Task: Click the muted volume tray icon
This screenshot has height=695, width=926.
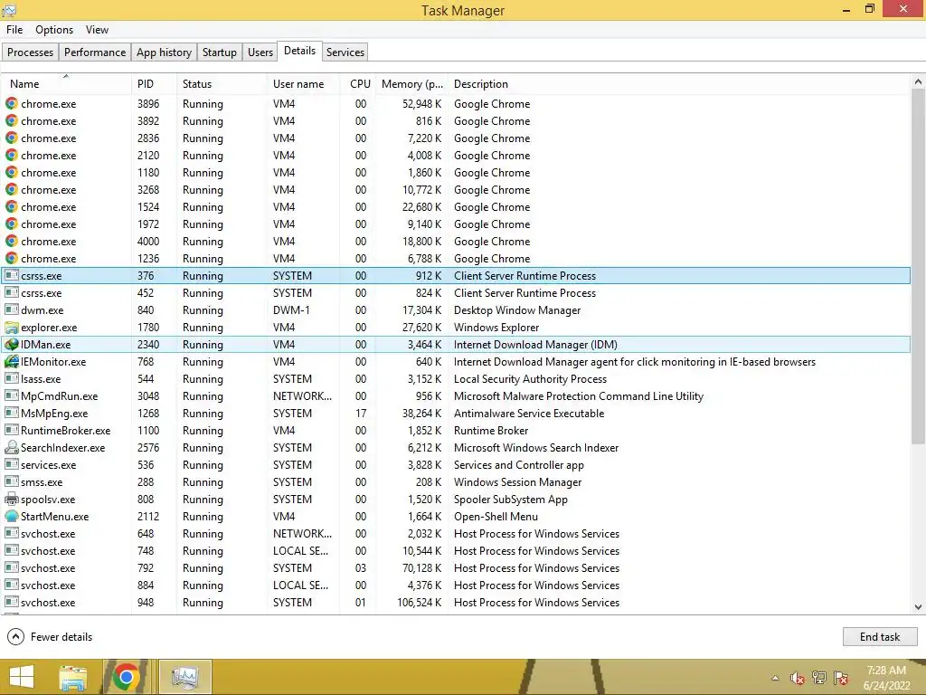Action: pos(798,678)
